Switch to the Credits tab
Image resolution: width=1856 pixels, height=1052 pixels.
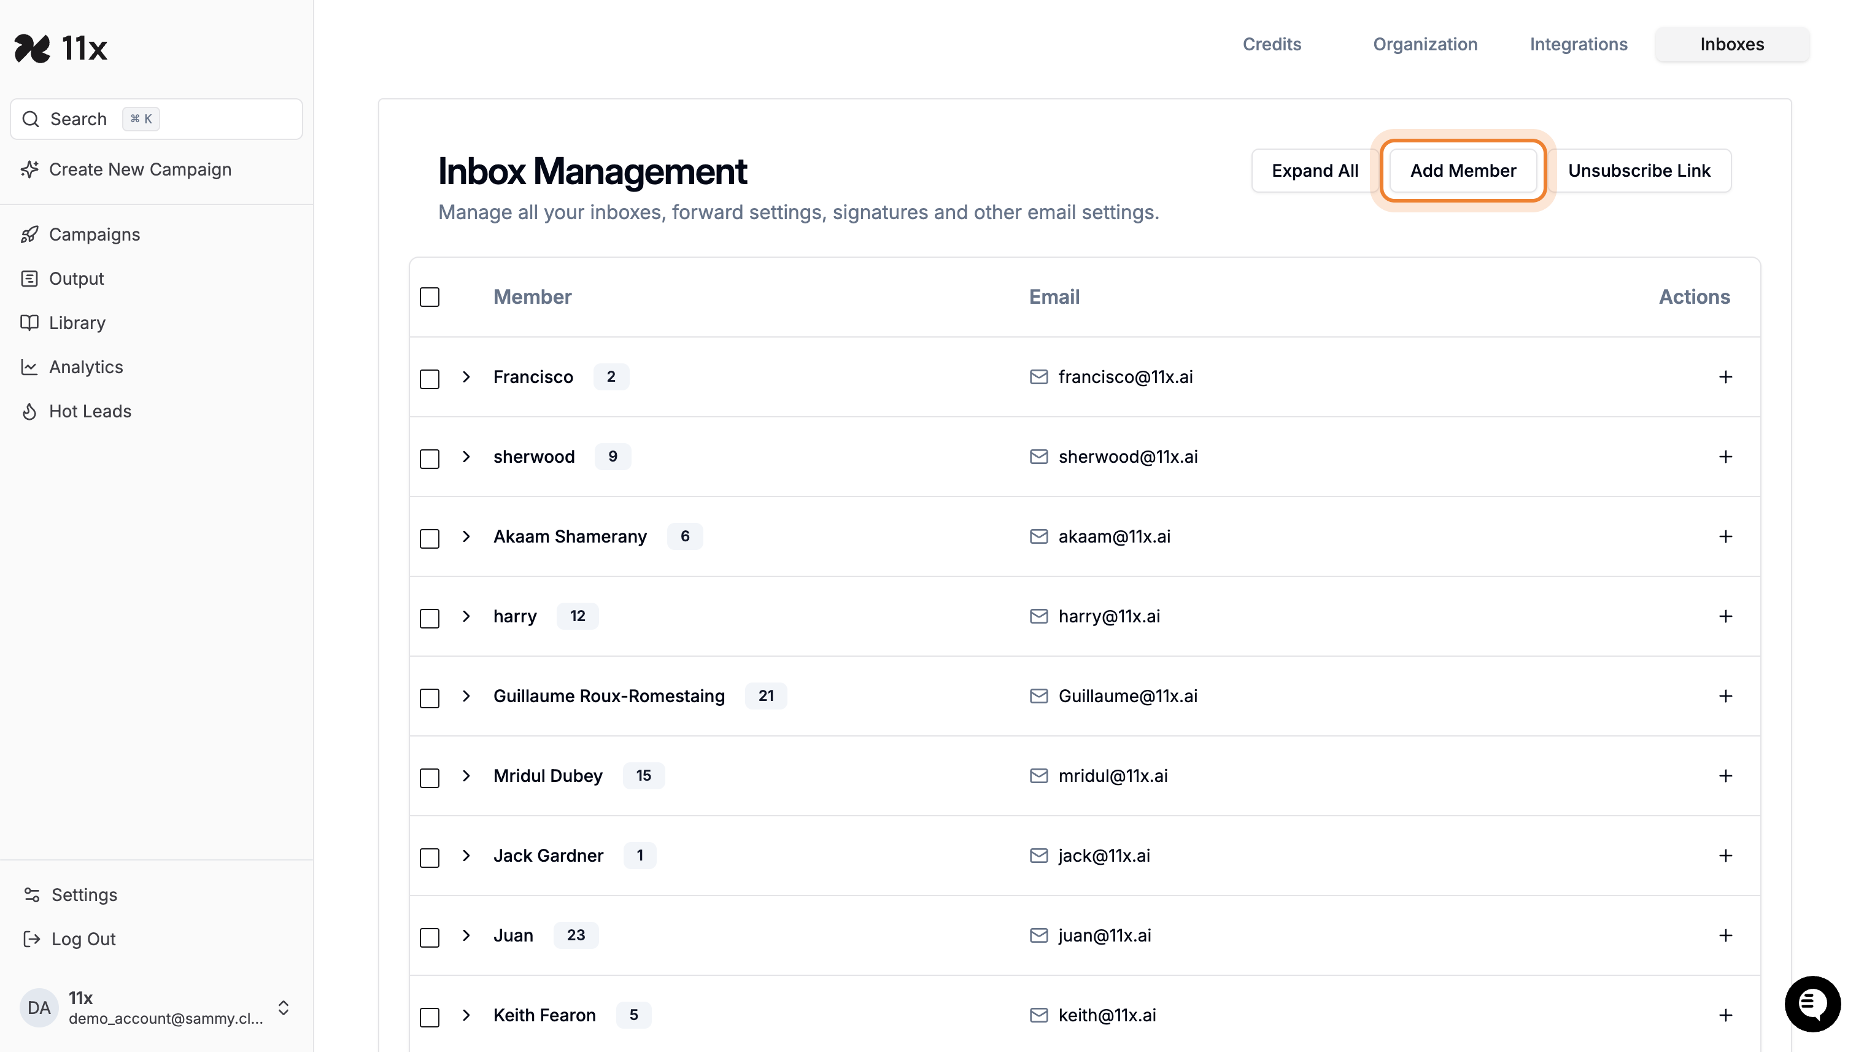coord(1272,44)
